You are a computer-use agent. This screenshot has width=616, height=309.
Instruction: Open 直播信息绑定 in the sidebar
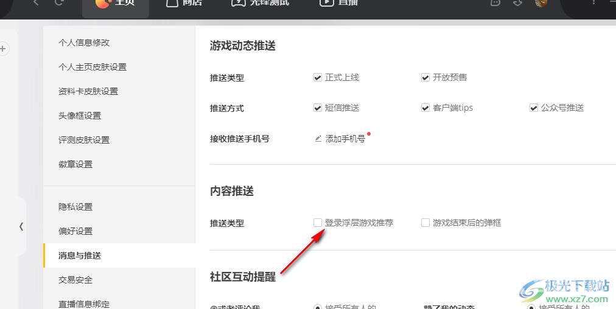point(84,304)
